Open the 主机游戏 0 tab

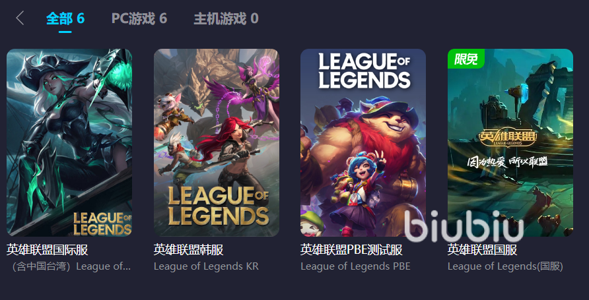226,18
